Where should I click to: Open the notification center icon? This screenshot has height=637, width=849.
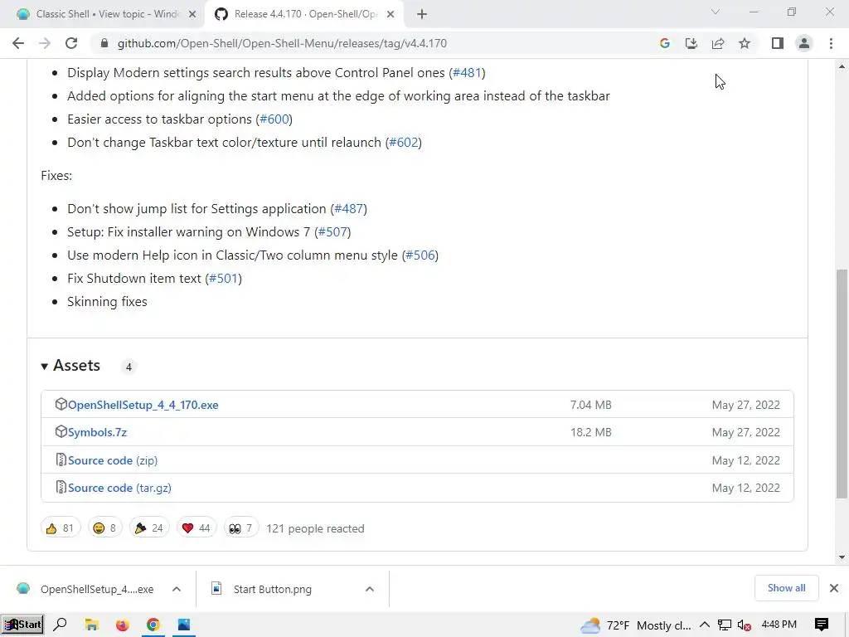point(822,625)
